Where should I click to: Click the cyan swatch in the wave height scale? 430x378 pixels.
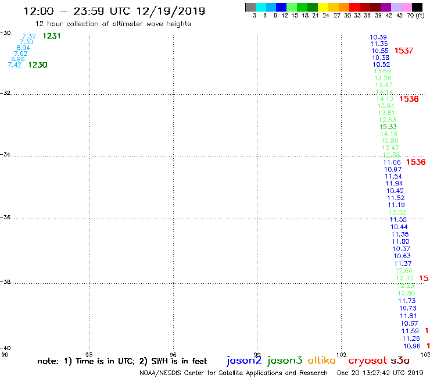(261, 7)
